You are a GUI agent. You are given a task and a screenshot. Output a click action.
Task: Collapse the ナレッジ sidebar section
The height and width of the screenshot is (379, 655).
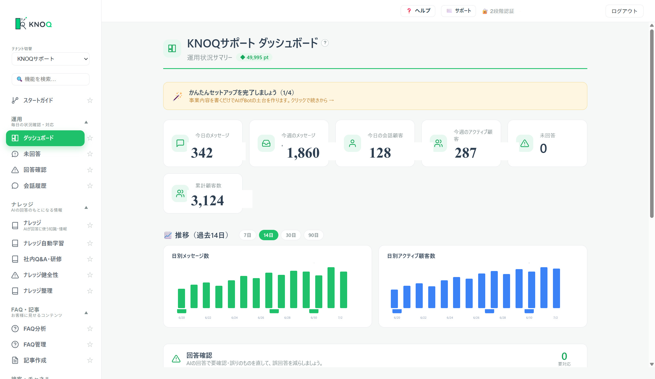coord(86,207)
